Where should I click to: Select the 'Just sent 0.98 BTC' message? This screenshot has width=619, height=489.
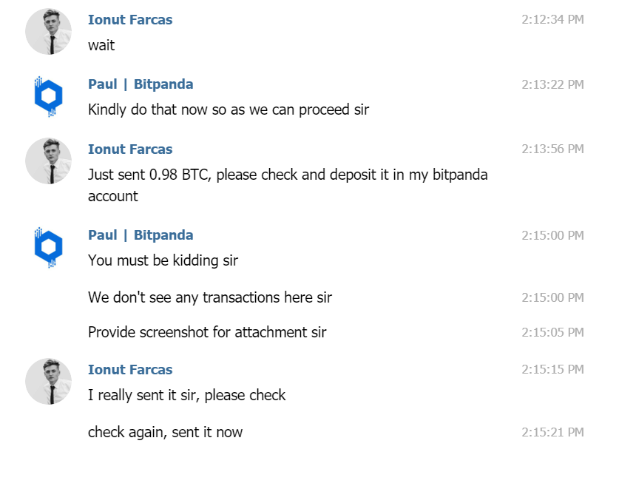pos(288,185)
